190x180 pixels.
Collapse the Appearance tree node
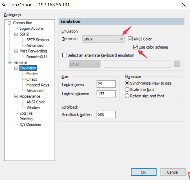click(16, 96)
